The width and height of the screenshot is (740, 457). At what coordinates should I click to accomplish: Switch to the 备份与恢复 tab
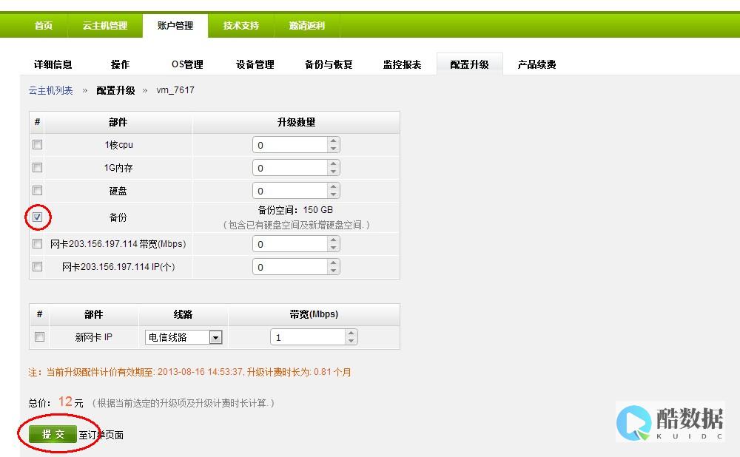click(329, 64)
